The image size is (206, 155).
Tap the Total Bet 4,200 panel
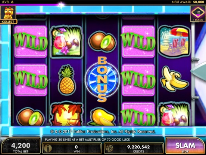[21, 146]
